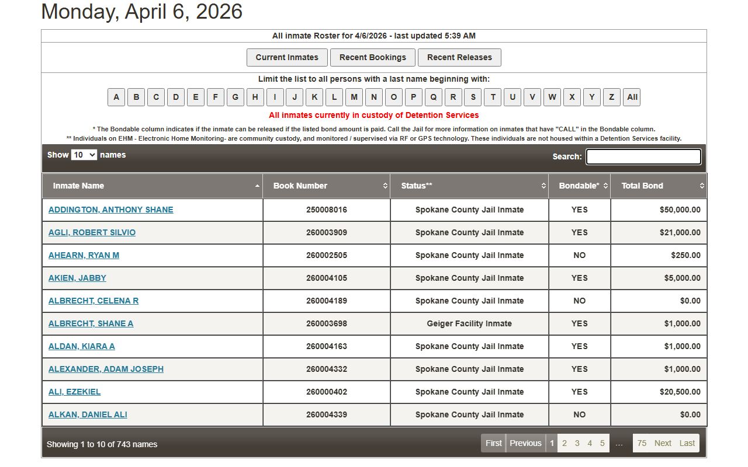Screen dimensions: 748x467
Task: Click Bondable column sort arrows
Action: [605, 186]
